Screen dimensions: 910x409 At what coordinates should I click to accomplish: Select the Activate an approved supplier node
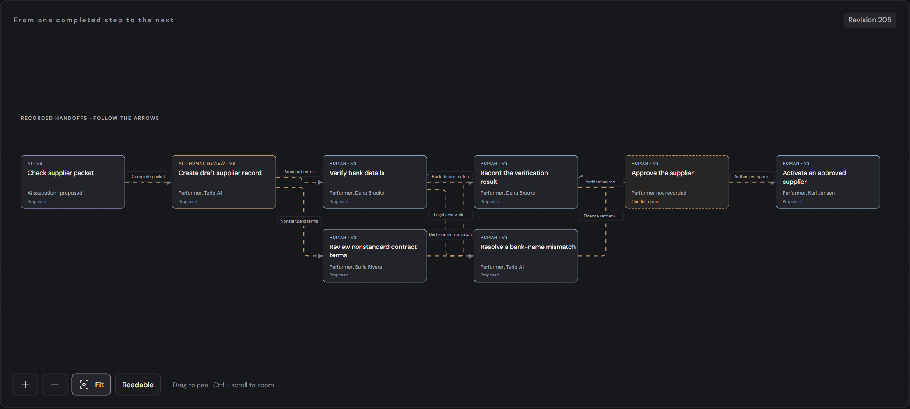[x=828, y=182]
